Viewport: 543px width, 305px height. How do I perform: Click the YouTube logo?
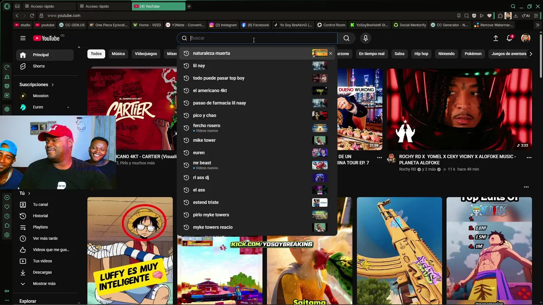click(46, 38)
